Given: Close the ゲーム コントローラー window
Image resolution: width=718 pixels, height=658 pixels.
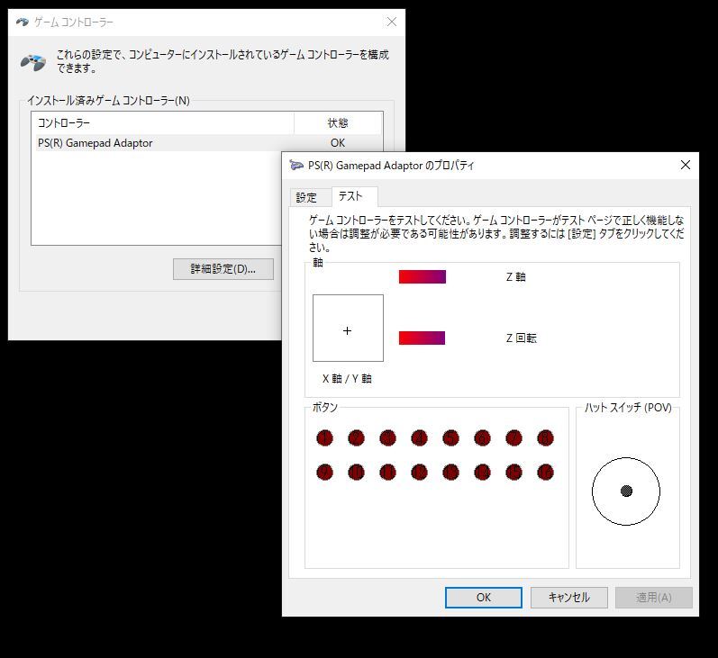Looking at the screenshot, I should [x=392, y=22].
